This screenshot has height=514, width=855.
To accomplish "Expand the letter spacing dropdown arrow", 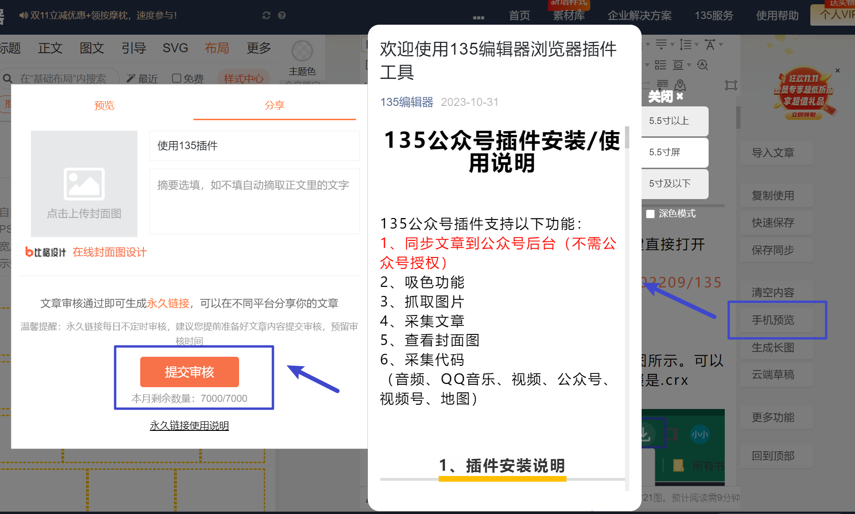I will click(721, 45).
